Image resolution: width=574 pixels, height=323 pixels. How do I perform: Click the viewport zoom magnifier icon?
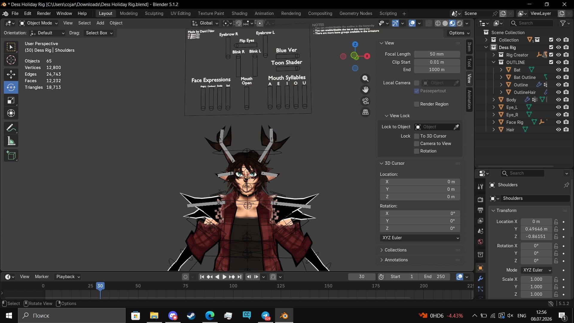tap(365, 78)
